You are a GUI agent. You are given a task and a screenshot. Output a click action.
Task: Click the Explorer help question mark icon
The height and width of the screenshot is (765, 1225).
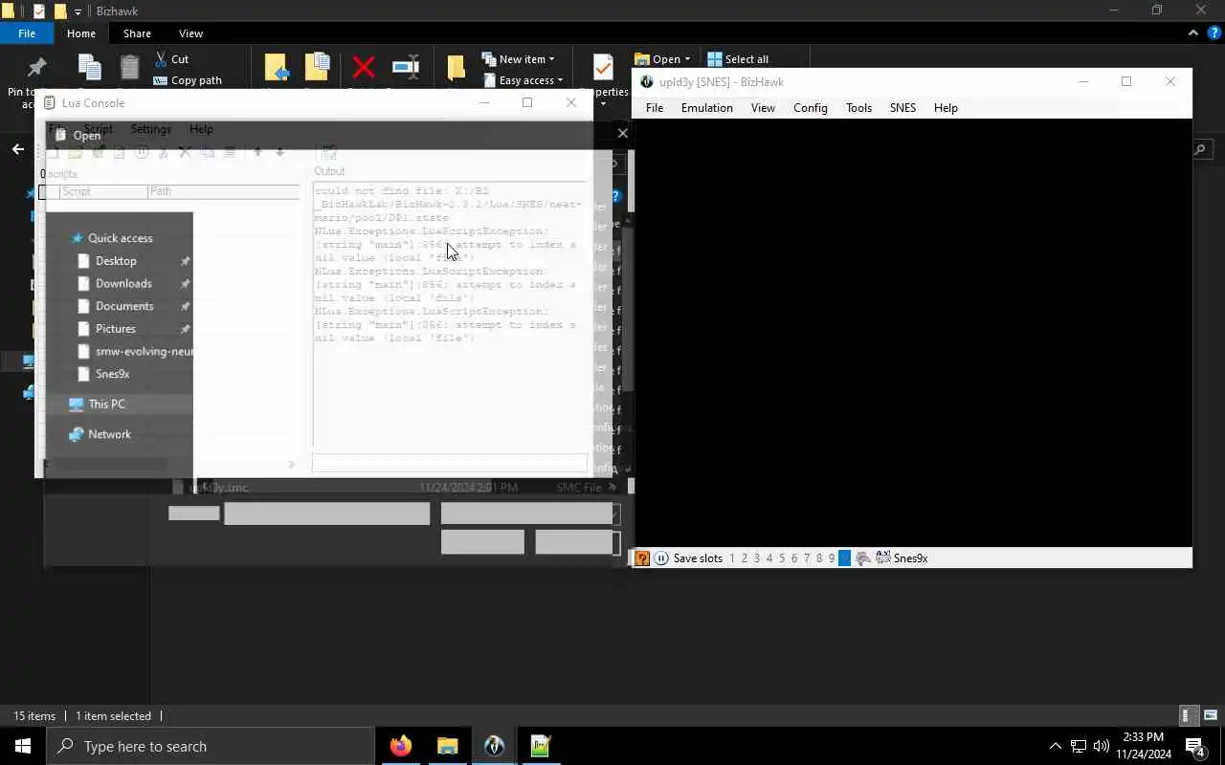(x=1214, y=33)
